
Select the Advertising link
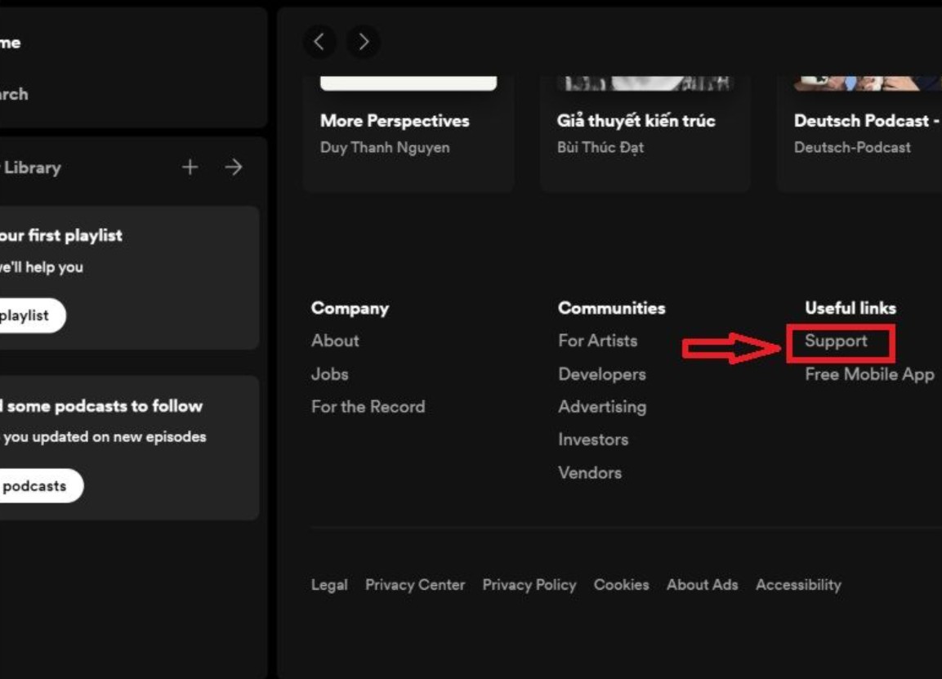601,407
